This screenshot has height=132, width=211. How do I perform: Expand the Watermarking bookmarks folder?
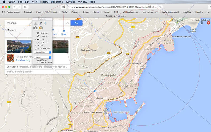pos(15,12)
